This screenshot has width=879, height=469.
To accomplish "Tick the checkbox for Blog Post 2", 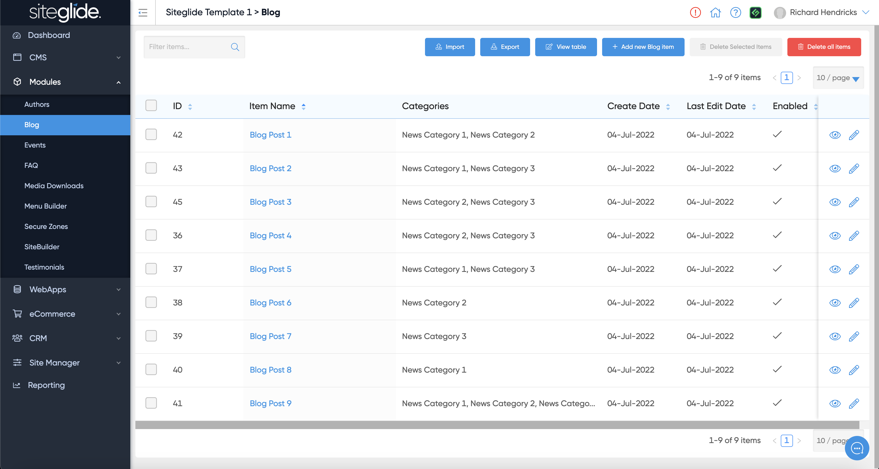I will click(151, 168).
